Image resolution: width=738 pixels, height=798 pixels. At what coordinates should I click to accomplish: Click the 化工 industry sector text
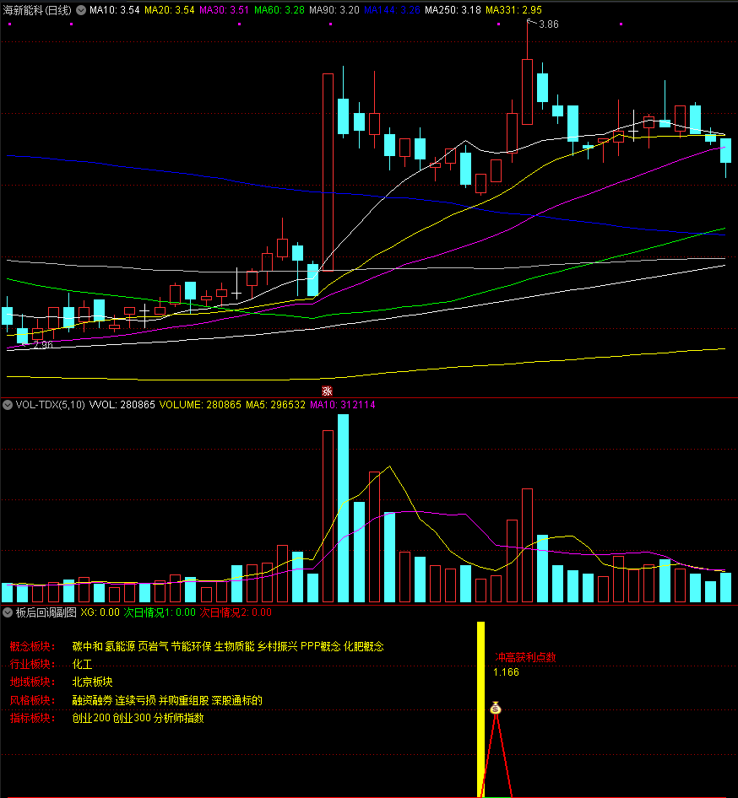tap(82, 664)
